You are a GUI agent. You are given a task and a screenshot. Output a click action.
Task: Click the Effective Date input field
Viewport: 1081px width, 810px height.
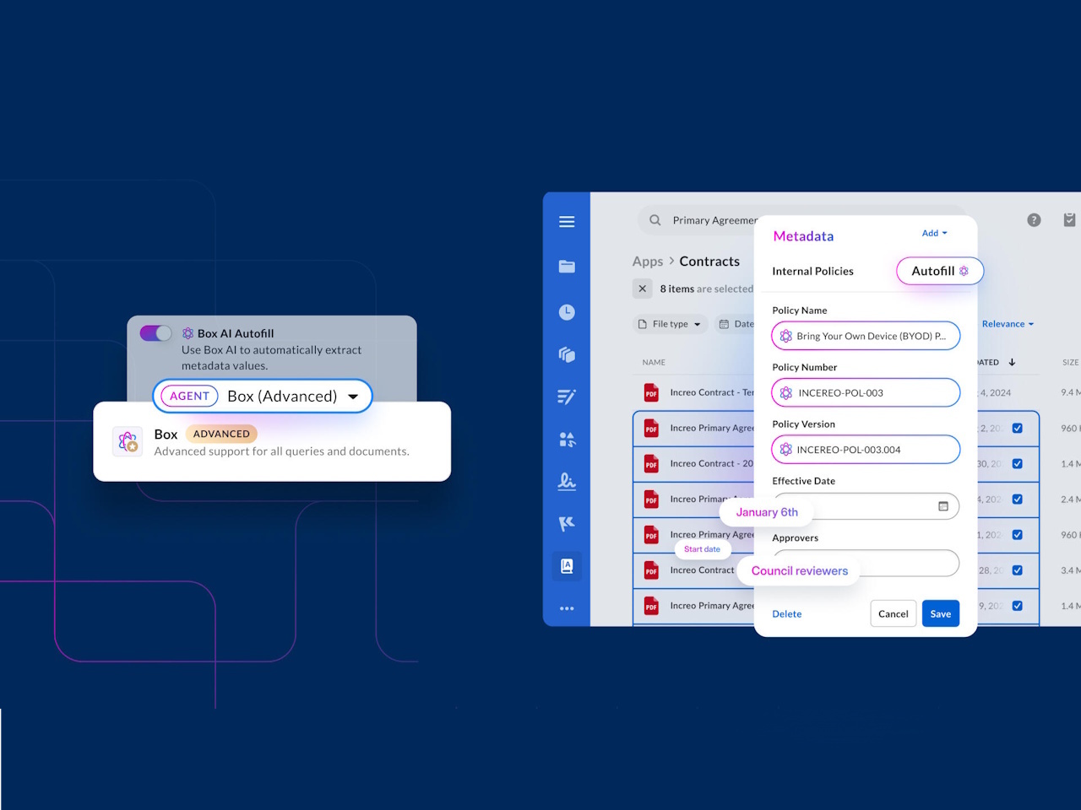pyautogui.click(x=866, y=506)
